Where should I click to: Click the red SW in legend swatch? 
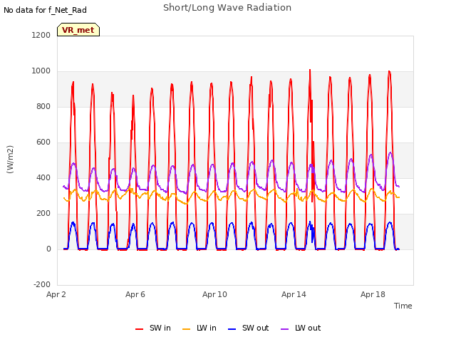pos(140,329)
